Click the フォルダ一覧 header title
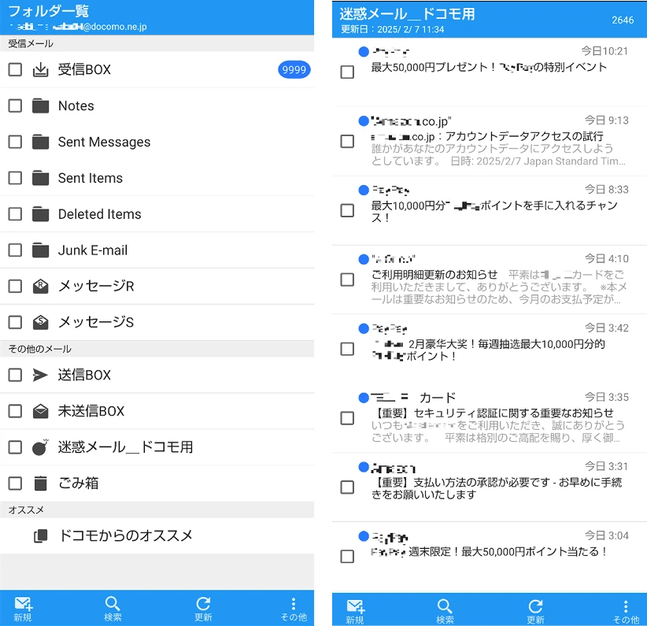The width and height of the screenshot is (647, 626). [x=49, y=11]
